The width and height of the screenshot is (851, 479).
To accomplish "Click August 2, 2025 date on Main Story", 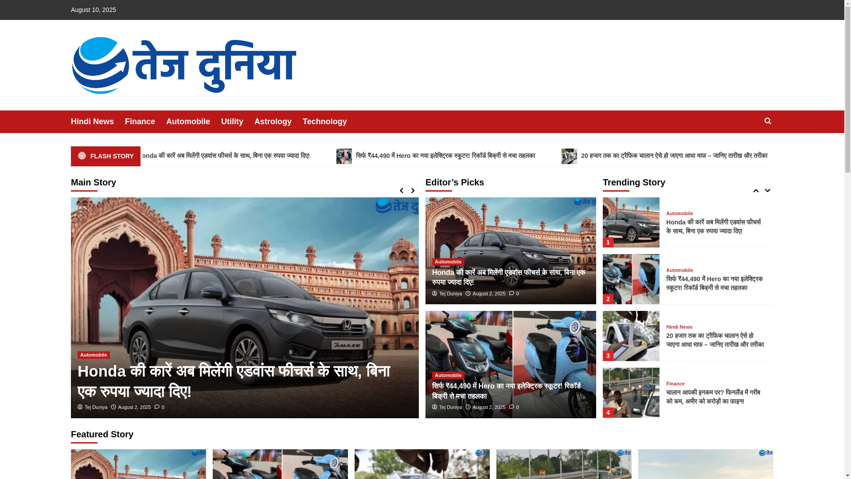I will [134, 407].
